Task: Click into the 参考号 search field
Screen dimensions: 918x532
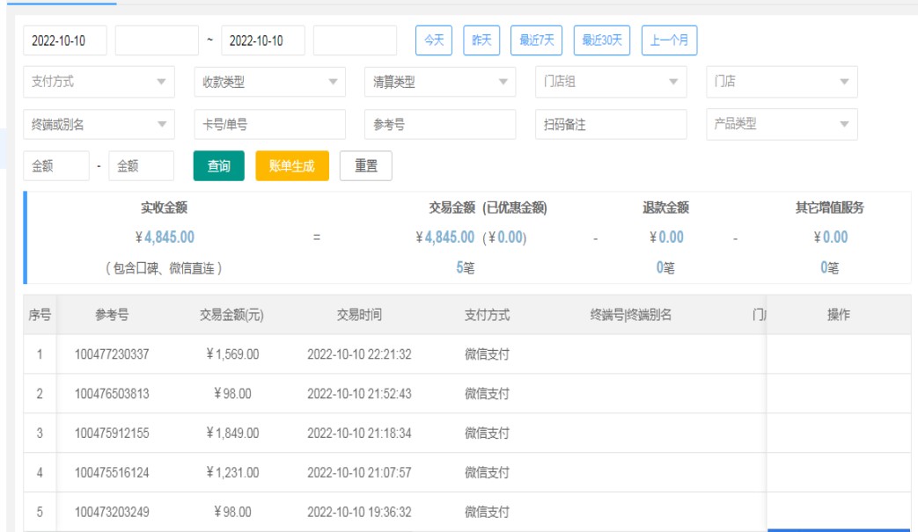Action: click(x=440, y=125)
